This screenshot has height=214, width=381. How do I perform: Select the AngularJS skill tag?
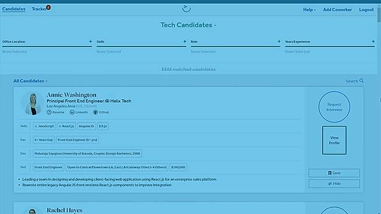[x=86, y=126]
